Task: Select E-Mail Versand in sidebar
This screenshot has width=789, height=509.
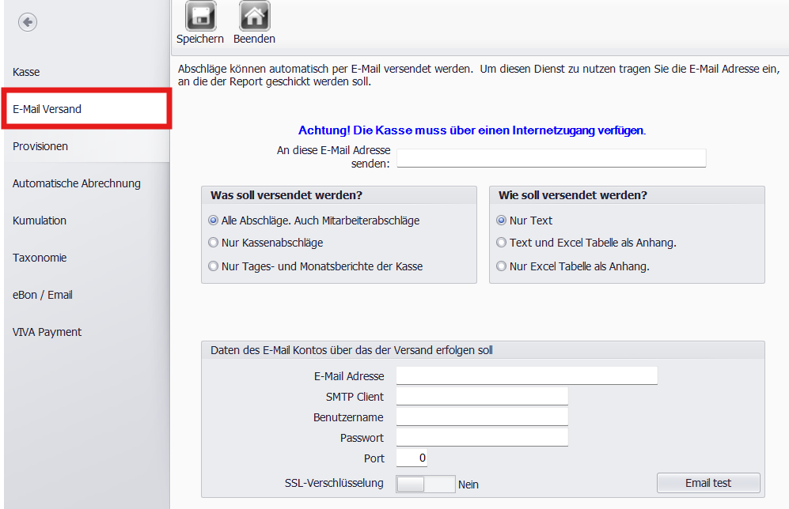Action: click(x=86, y=109)
